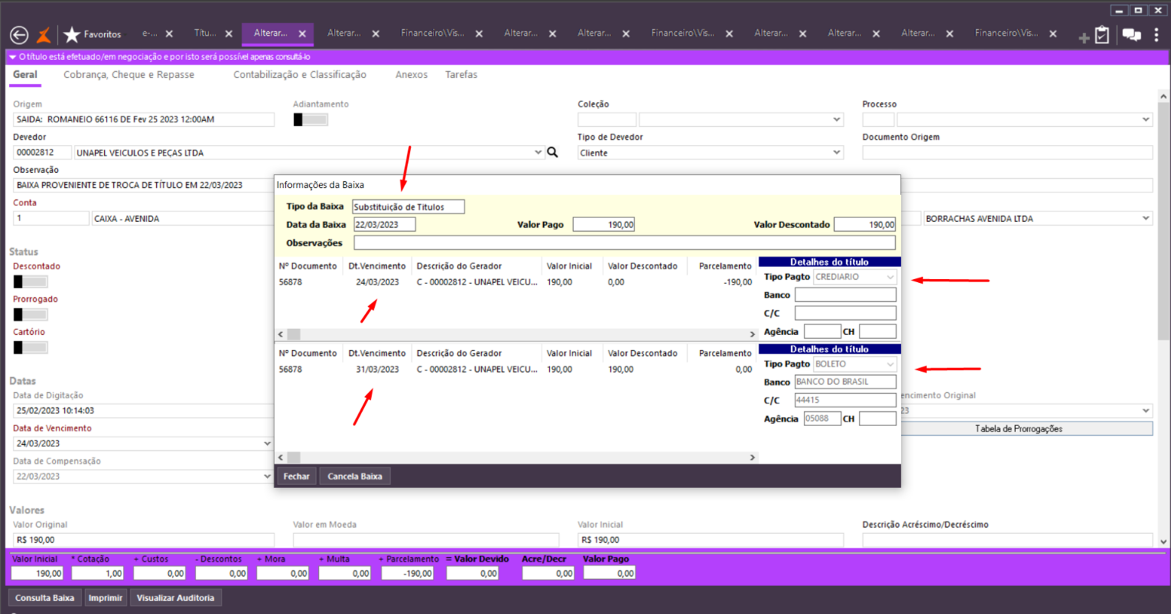This screenshot has width=1171, height=614.
Task: Open the vertical three-dot menu
Action: pos(1156,35)
